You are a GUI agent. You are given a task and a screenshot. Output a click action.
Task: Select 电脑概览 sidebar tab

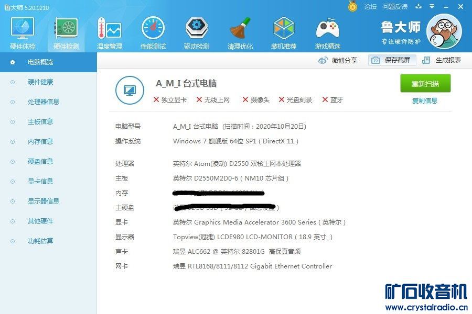coord(48,62)
